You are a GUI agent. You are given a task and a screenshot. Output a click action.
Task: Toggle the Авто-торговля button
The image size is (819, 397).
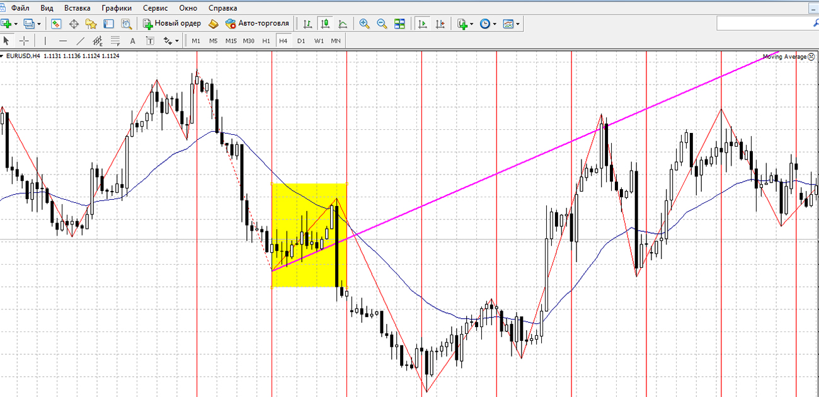257,24
